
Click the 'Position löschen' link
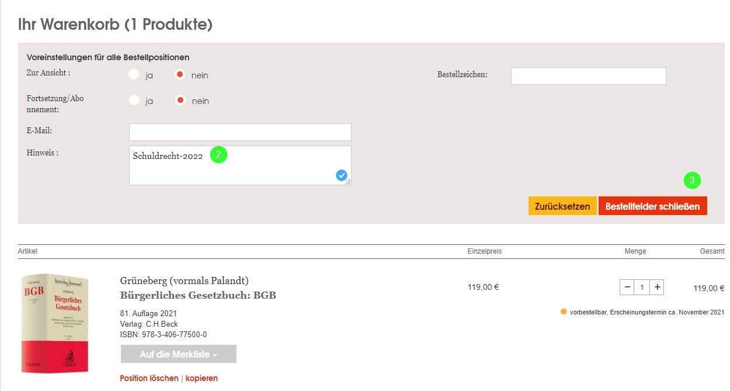point(149,378)
